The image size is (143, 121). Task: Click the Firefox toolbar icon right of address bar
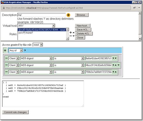click(135, 8)
